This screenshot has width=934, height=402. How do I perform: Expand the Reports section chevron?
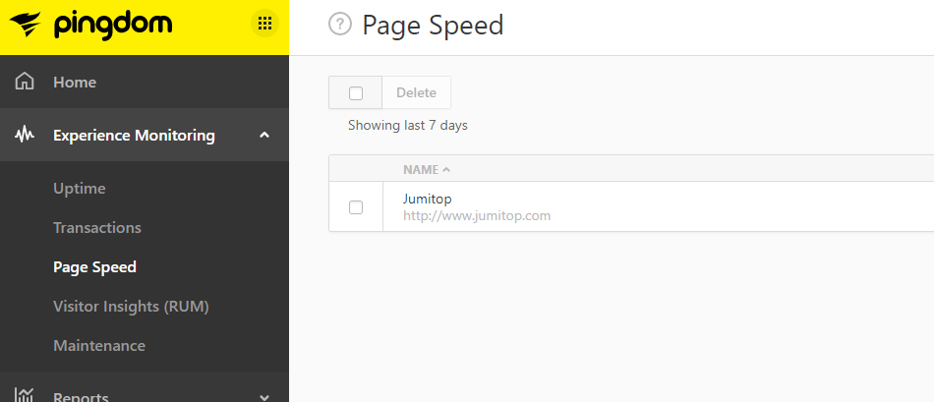(x=263, y=396)
